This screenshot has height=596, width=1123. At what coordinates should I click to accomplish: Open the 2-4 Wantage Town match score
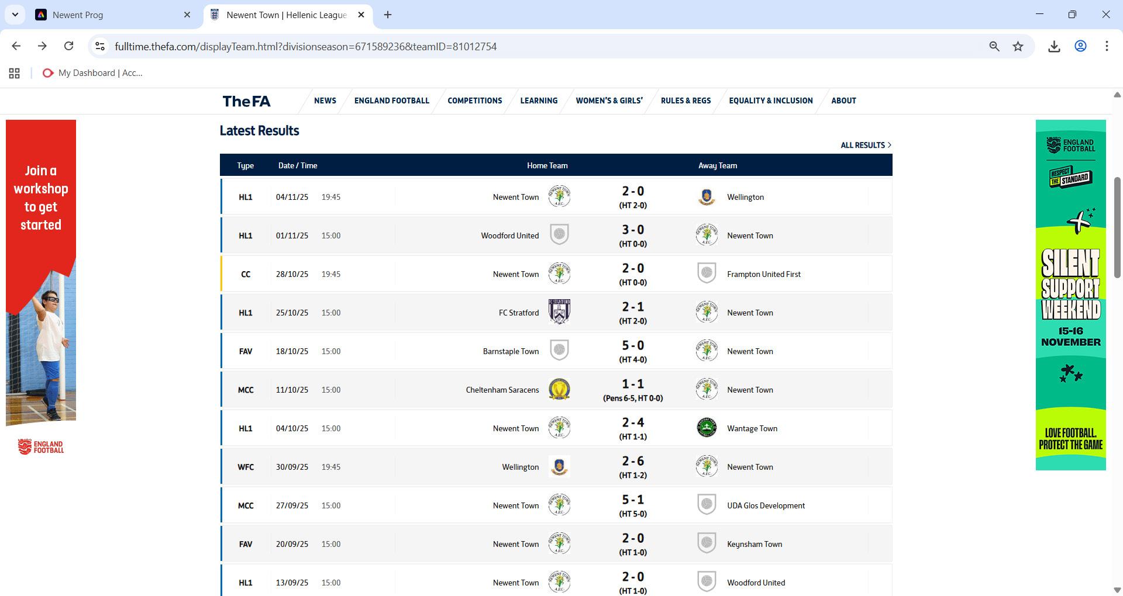tap(633, 423)
